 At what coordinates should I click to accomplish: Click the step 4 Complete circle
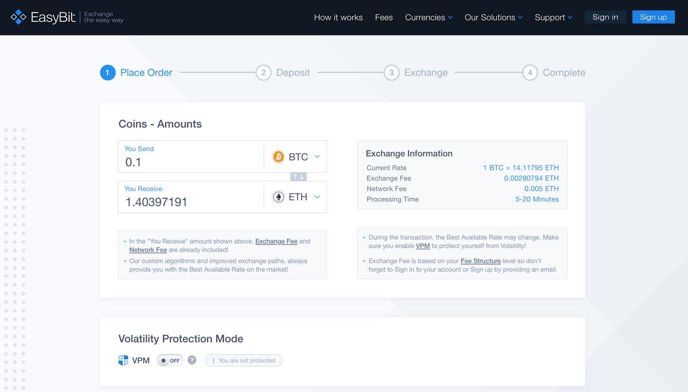530,72
